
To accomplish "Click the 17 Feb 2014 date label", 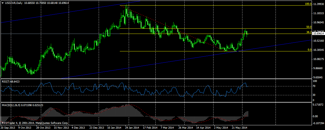I will click(151, 128).
